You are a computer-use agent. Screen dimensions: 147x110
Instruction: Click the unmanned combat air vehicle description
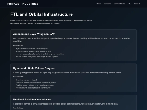coord(72,40)
